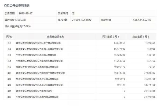
Task: Click the 买/卖 column header
Action: click(9, 37)
